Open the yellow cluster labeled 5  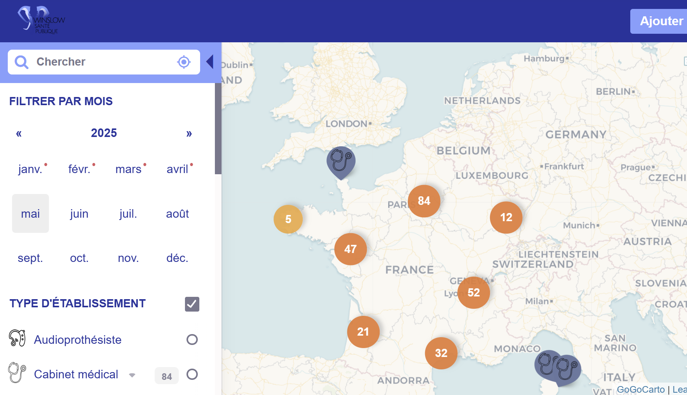[x=288, y=219]
